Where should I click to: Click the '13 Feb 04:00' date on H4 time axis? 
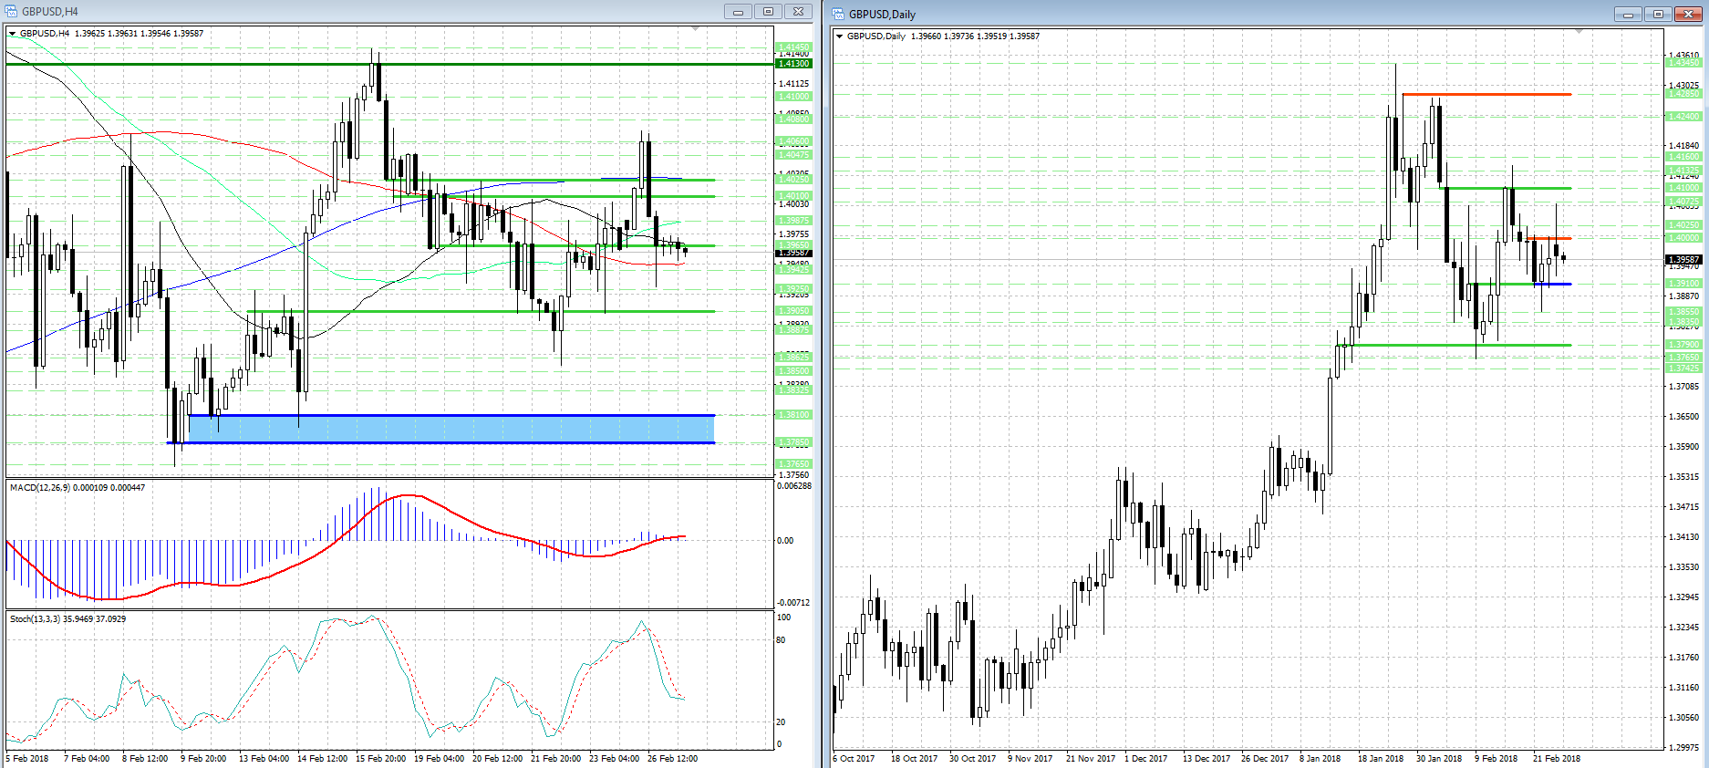[264, 759]
